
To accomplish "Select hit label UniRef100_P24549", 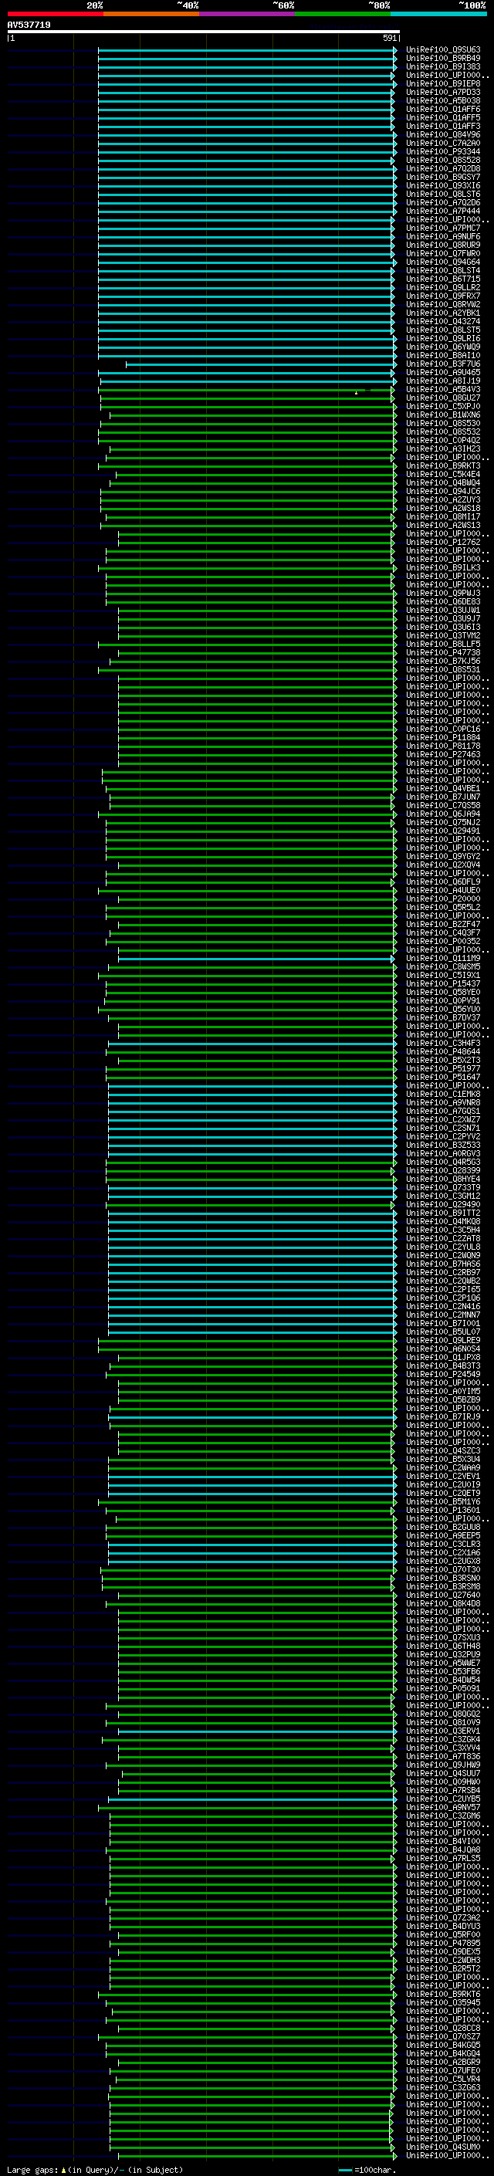I will [x=443, y=1374].
